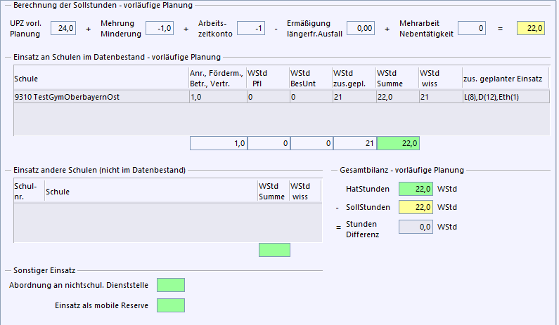
Task: Click the Schule header in other schools table
Action: 151,191
